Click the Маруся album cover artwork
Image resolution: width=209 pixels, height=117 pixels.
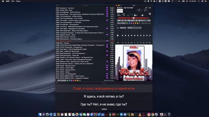tap(134, 63)
